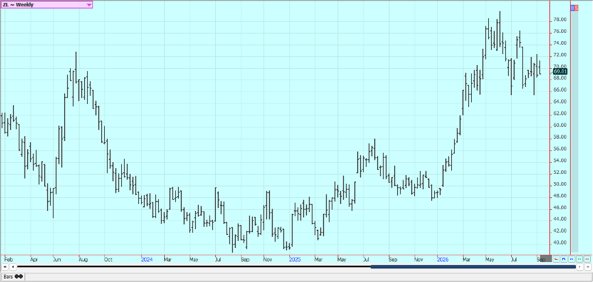Image resolution: width=593 pixels, height=282 pixels.
Task: Click the 69.01 current price label
Action: tap(560, 71)
